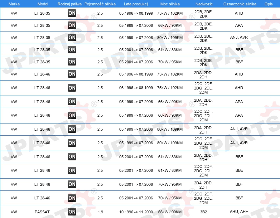Click ON icon in LT 28-46 ANJ, AVR 2DC row

pyautogui.click(x=72, y=143)
